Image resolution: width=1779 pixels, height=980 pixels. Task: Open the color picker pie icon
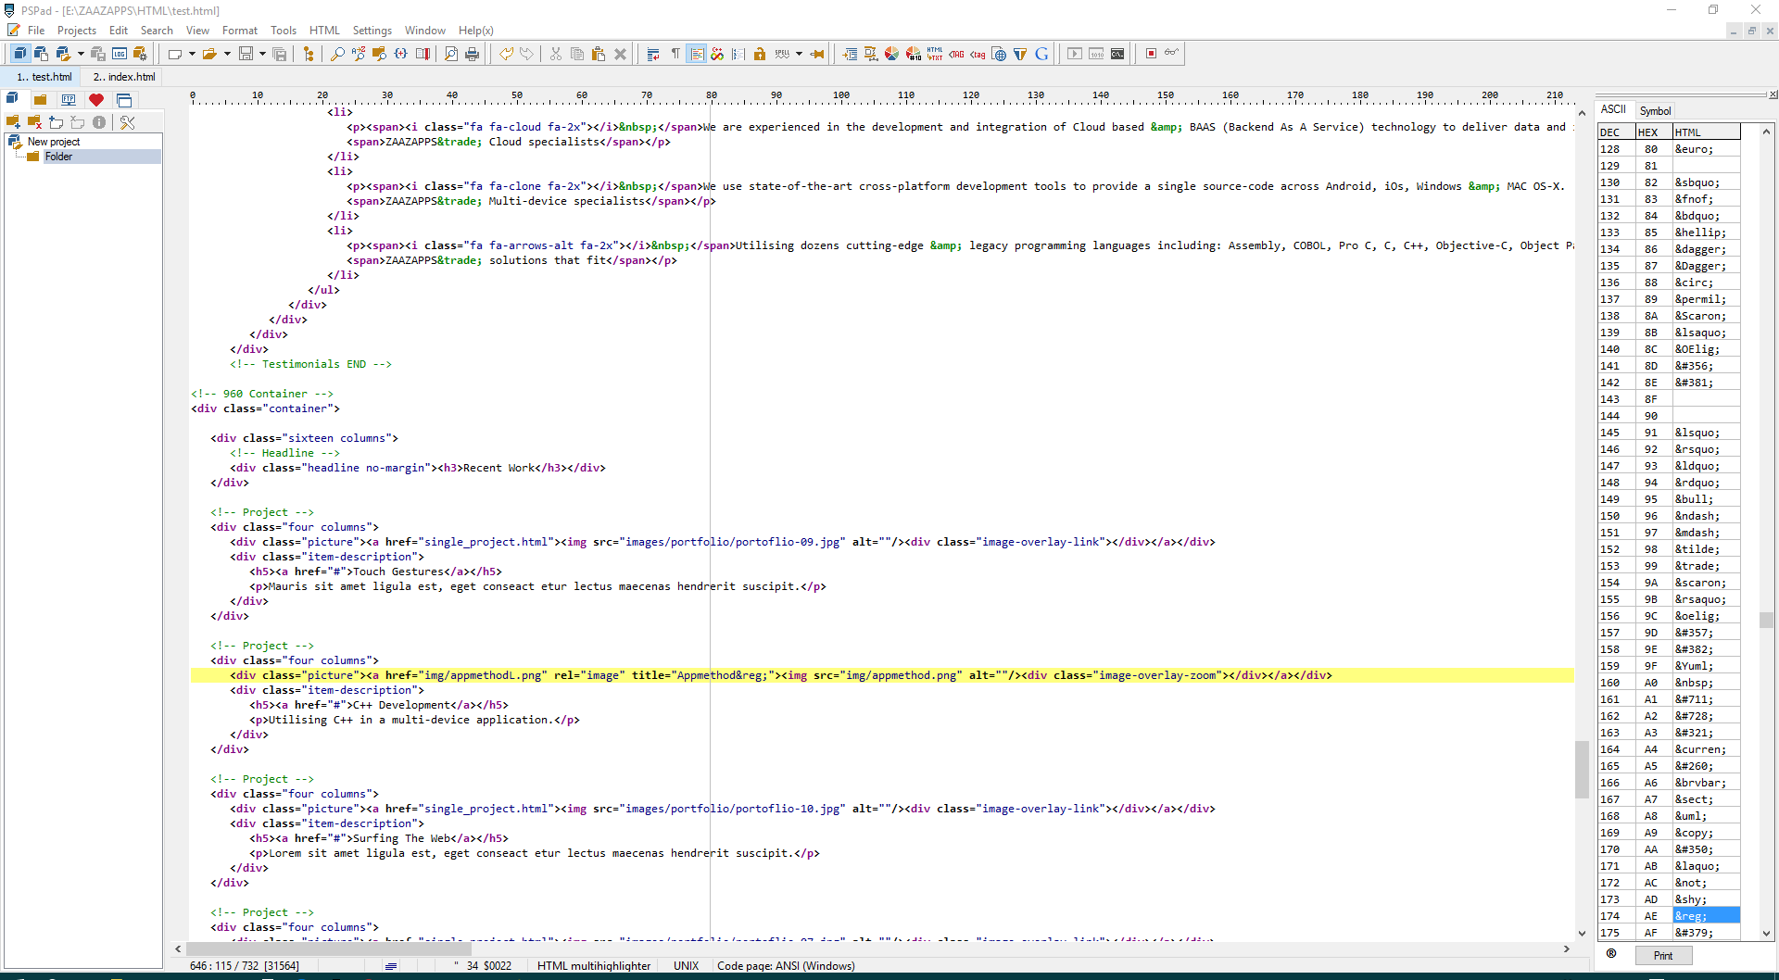[x=891, y=54]
